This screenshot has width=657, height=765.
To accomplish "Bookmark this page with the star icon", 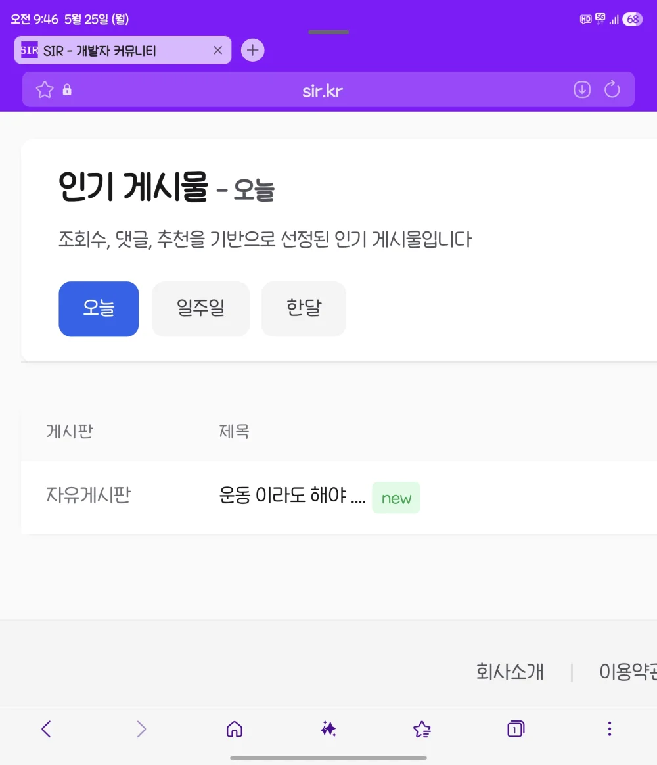I will coord(45,90).
